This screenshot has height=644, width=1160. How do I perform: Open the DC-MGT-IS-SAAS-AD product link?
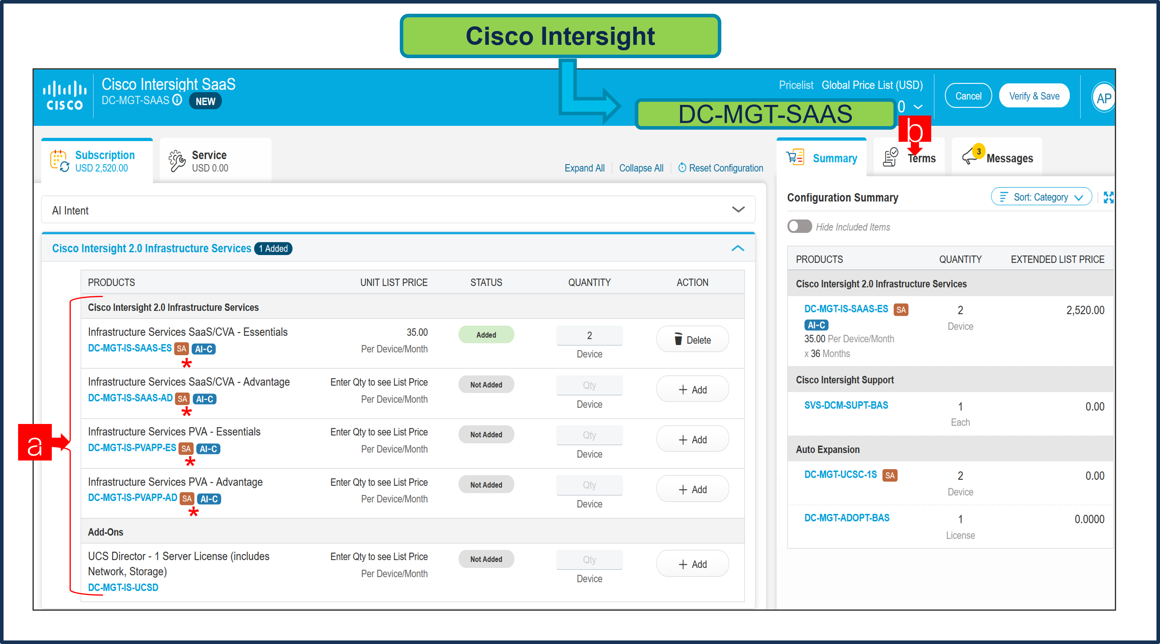(x=130, y=398)
